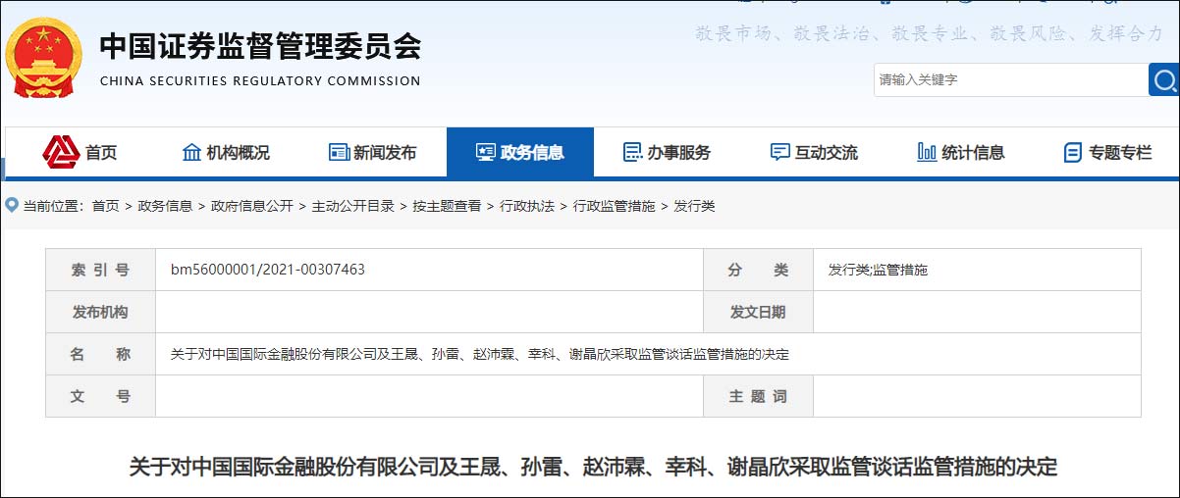Click the 名称 table label
The height and width of the screenshot is (498, 1180).
(x=100, y=354)
